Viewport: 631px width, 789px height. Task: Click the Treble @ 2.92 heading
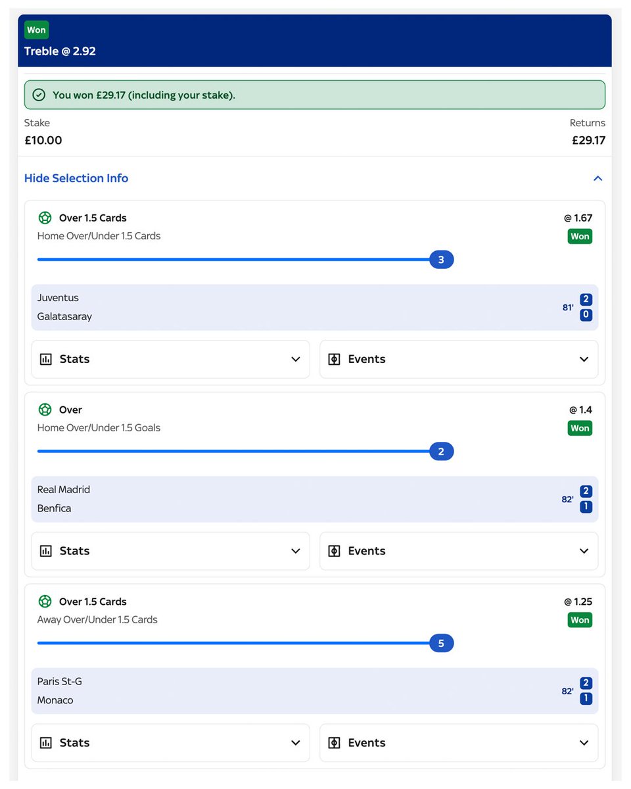[x=60, y=51]
